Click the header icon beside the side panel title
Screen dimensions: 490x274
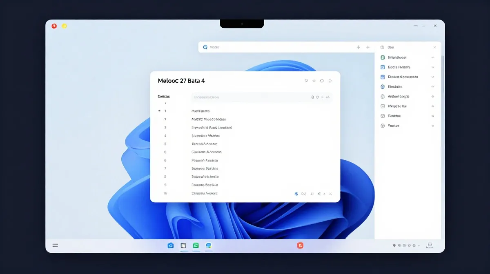382,47
